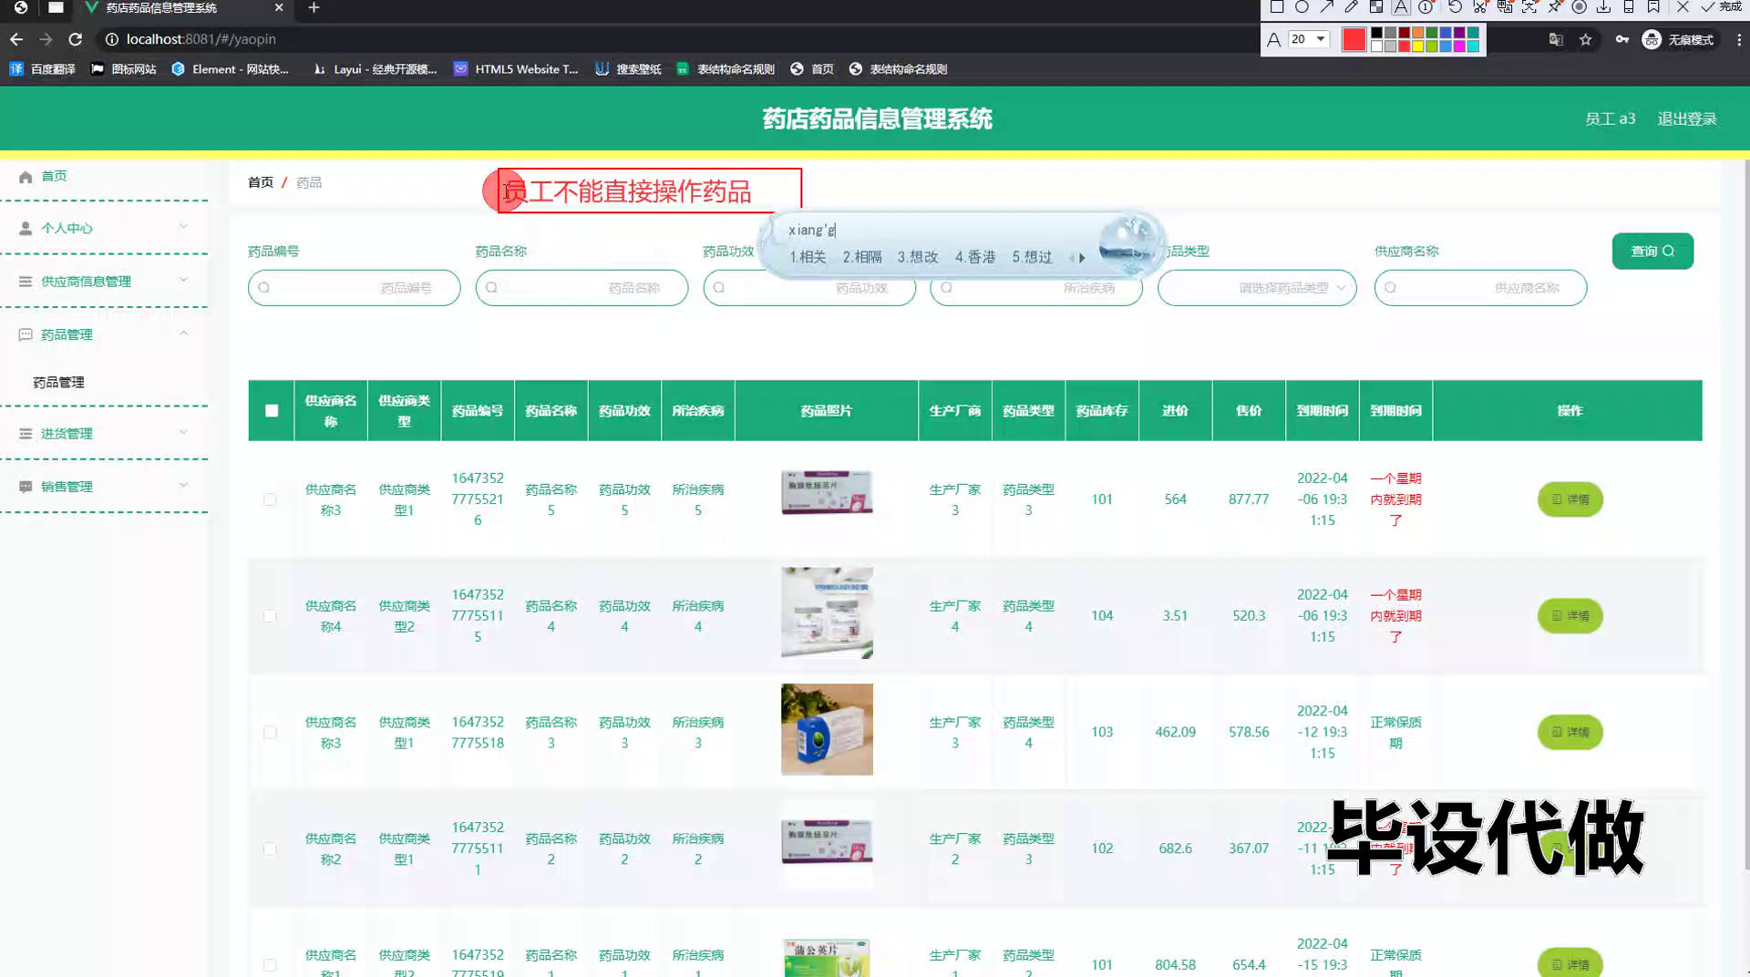Select the pencil drawing tool
This screenshot has height=977, width=1750.
click(x=1351, y=7)
